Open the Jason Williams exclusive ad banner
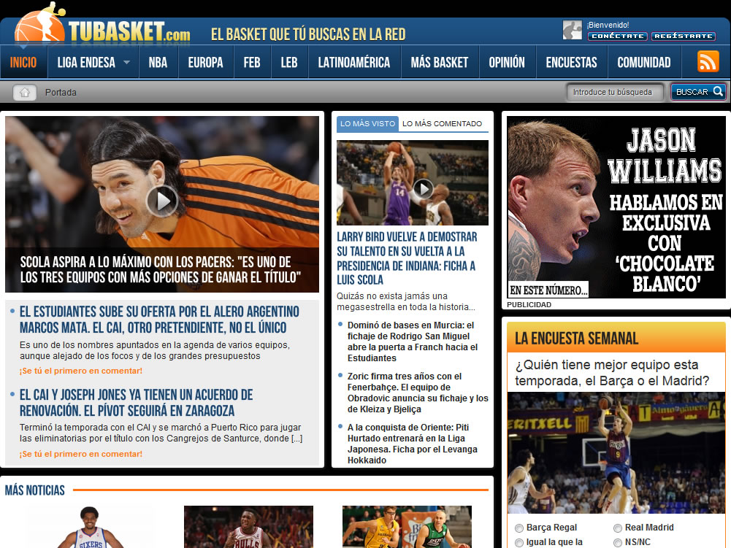Image resolution: width=731 pixels, height=548 pixels. click(x=616, y=207)
